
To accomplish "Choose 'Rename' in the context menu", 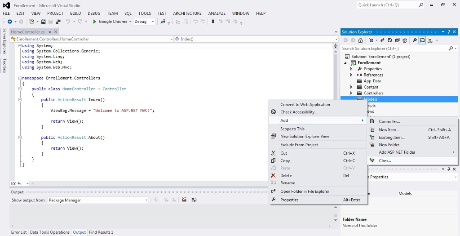I will click(x=287, y=183).
